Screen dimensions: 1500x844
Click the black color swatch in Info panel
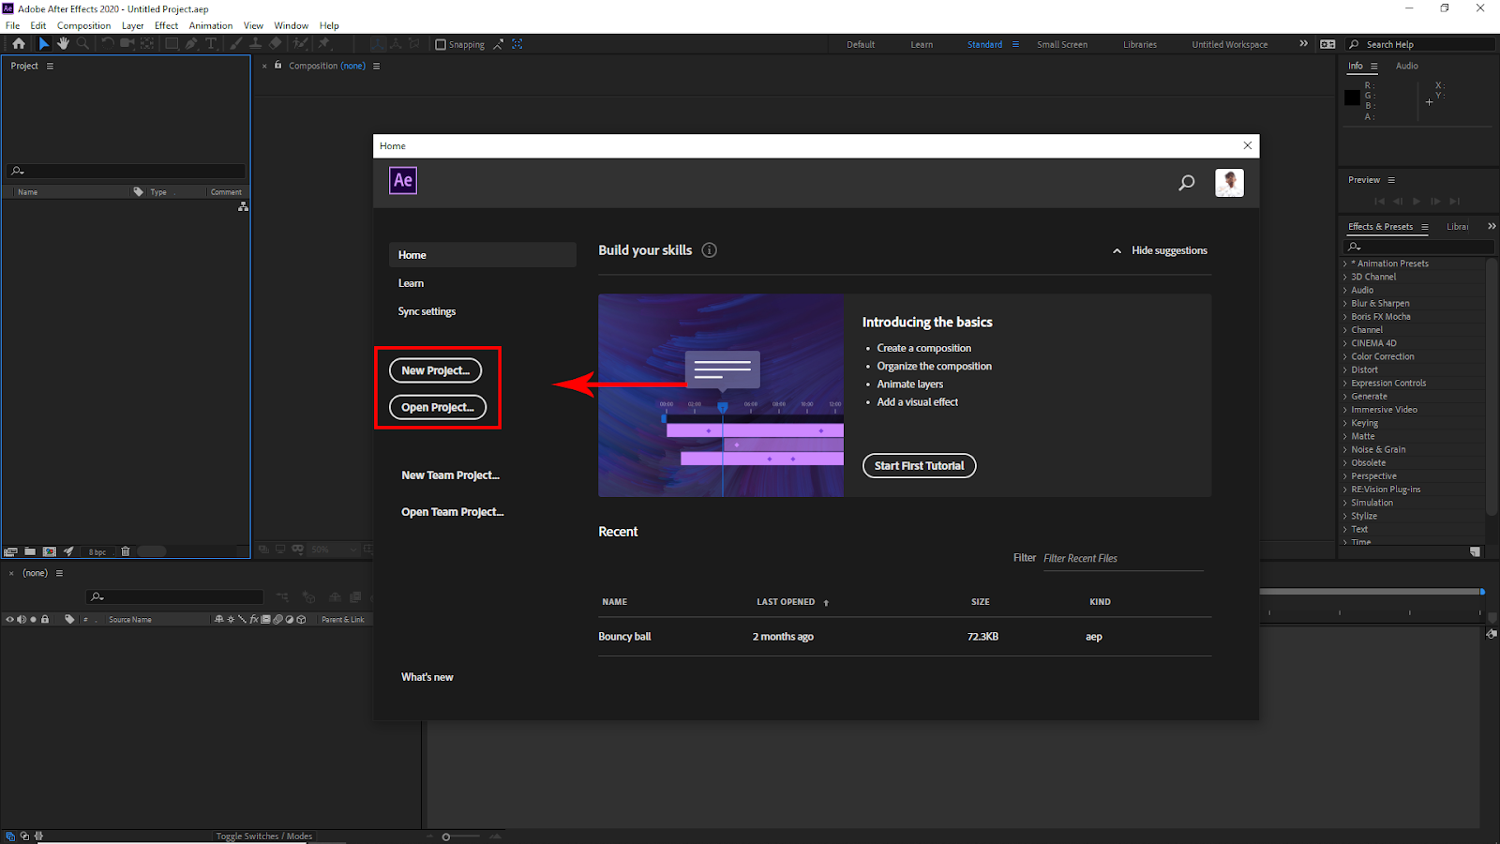1352,98
